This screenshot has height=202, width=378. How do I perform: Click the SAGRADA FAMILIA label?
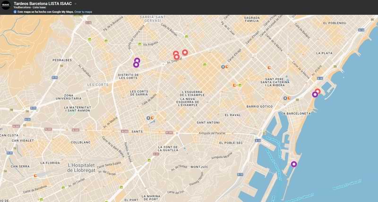click(252, 19)
